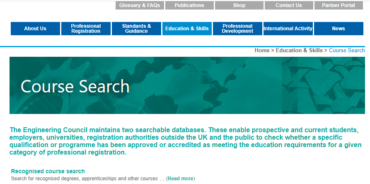The height and width of the screenshot is (184, 370).
Task: Click the Course Search breadcrumb
Action: (347, 51)
